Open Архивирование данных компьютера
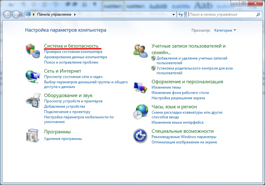Image resolution: width=265 pixels, height=185 pixels. [x=75, y=57]
